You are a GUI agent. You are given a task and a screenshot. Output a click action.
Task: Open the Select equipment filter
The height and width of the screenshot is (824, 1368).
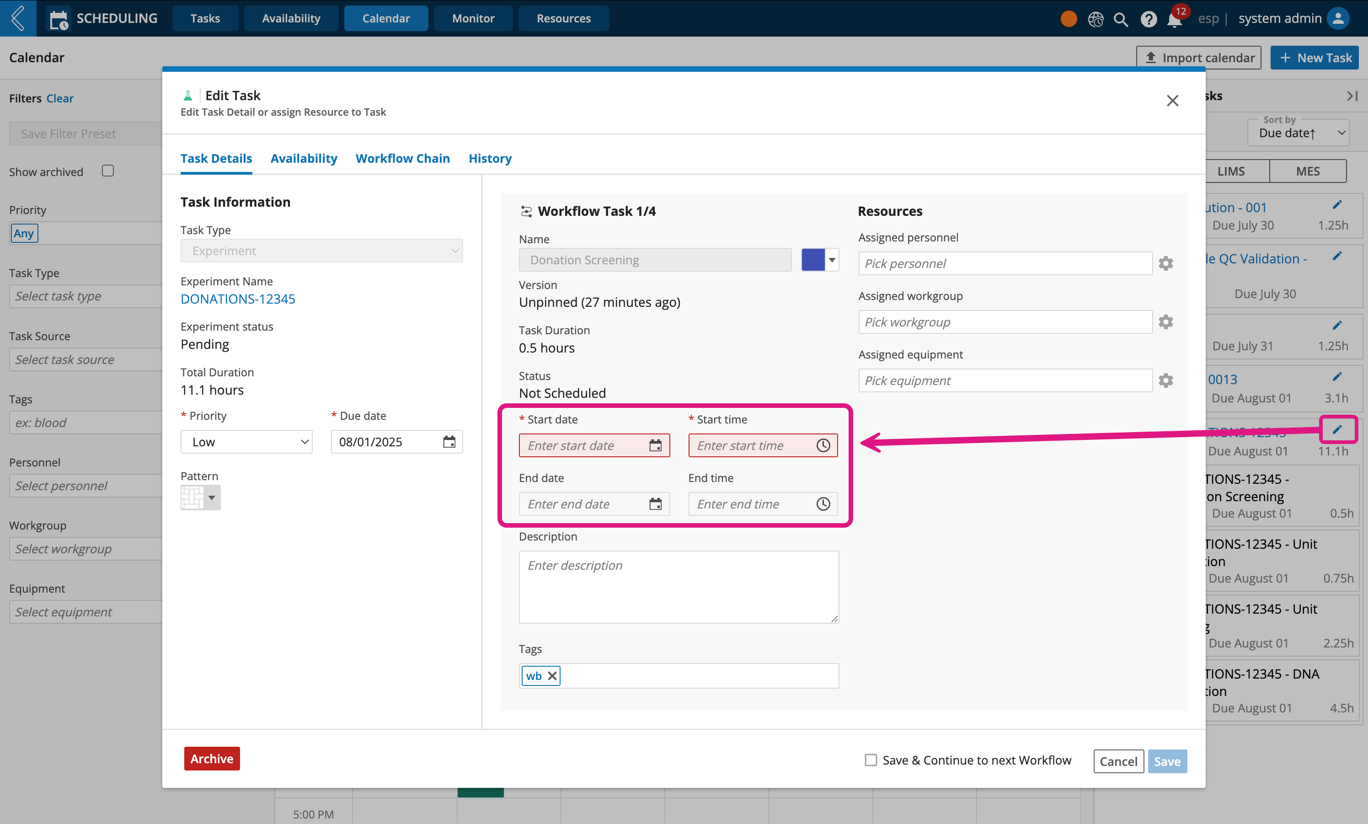[86, 612]
